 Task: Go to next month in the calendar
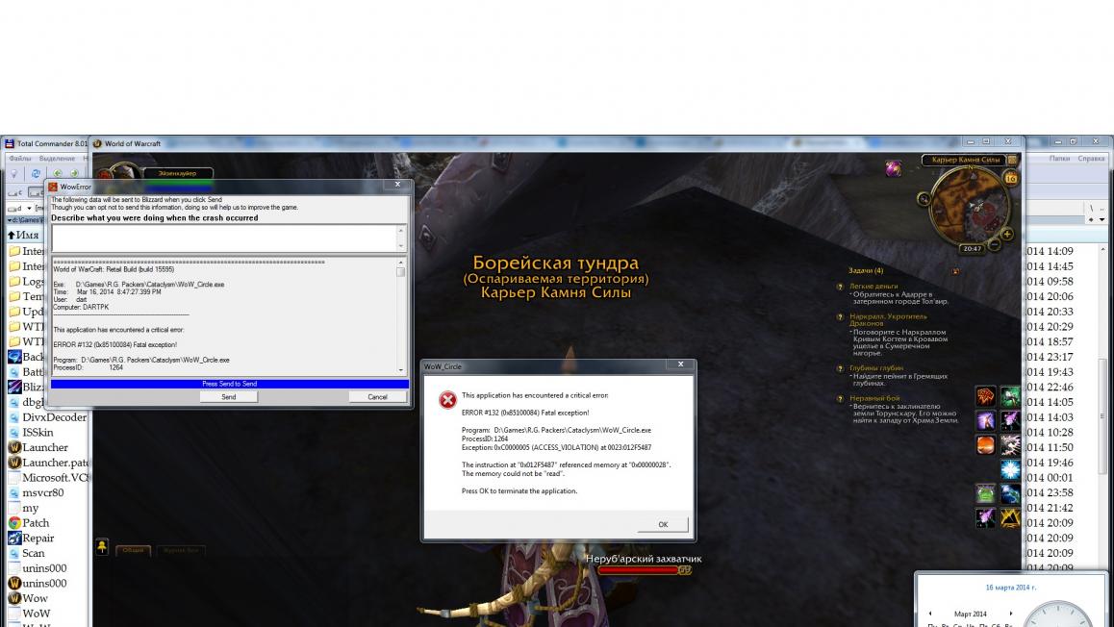[x=1010, y=614]
